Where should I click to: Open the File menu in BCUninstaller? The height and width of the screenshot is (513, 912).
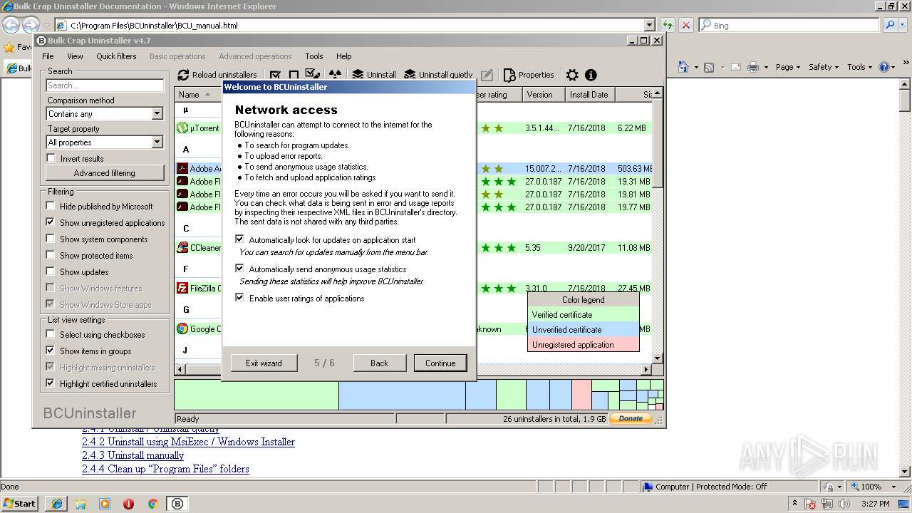click(x=48, y=56)
